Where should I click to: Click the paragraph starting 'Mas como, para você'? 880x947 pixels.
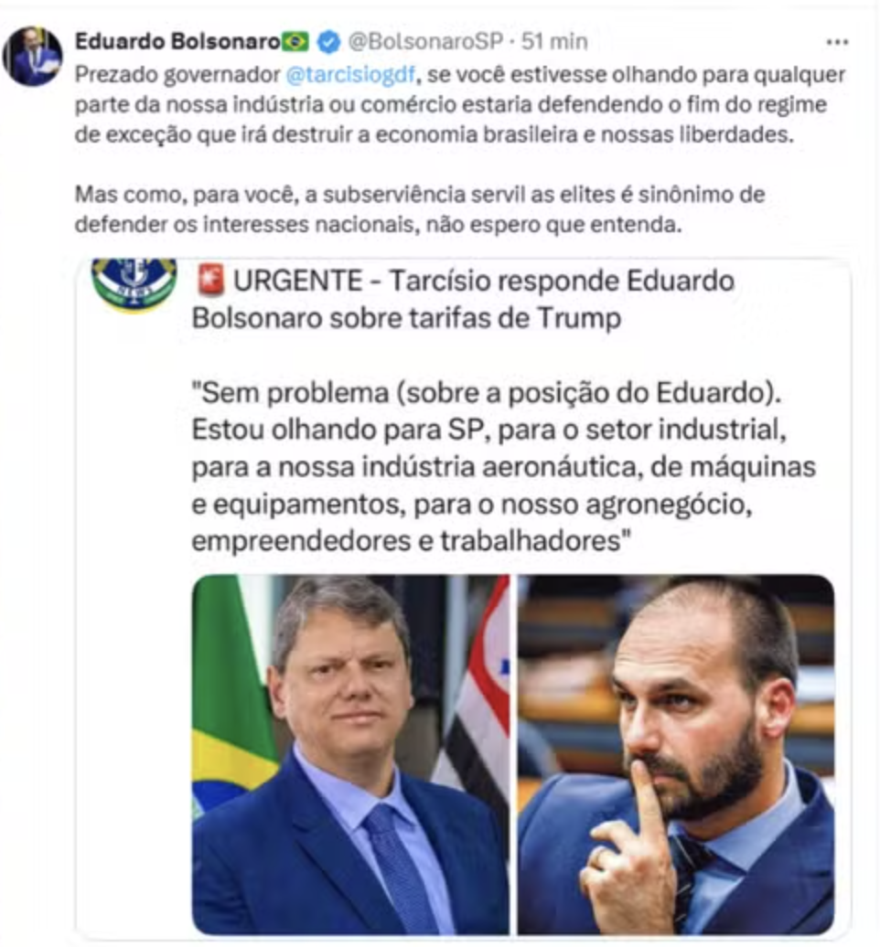(420, 209)
